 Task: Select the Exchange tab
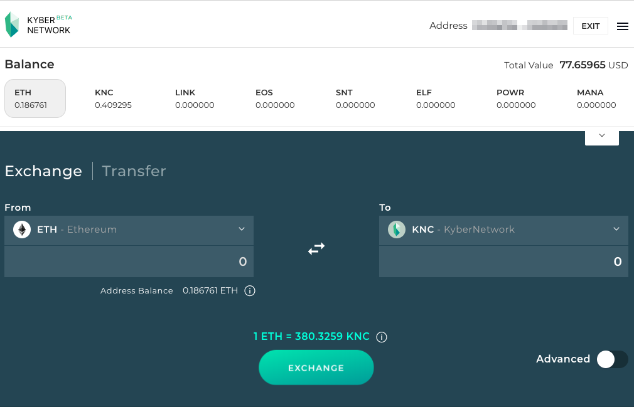[43, 171]
